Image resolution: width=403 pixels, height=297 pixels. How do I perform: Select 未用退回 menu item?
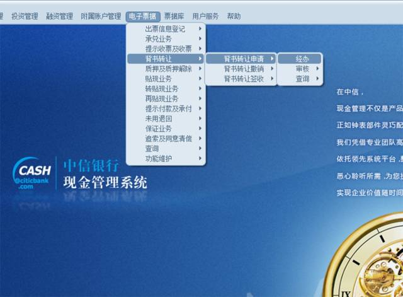coord(166,119)
